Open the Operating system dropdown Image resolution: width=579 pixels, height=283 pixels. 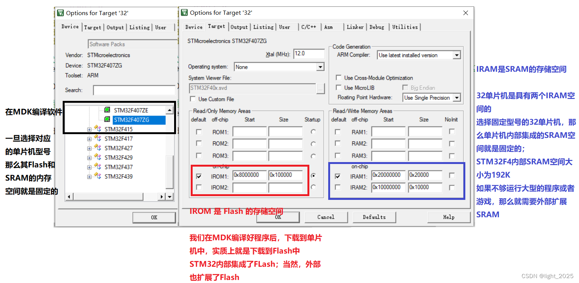320,67
